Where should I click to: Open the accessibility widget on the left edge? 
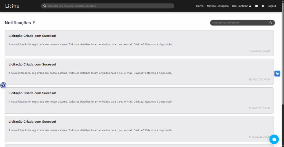click(x=3, y=85)
